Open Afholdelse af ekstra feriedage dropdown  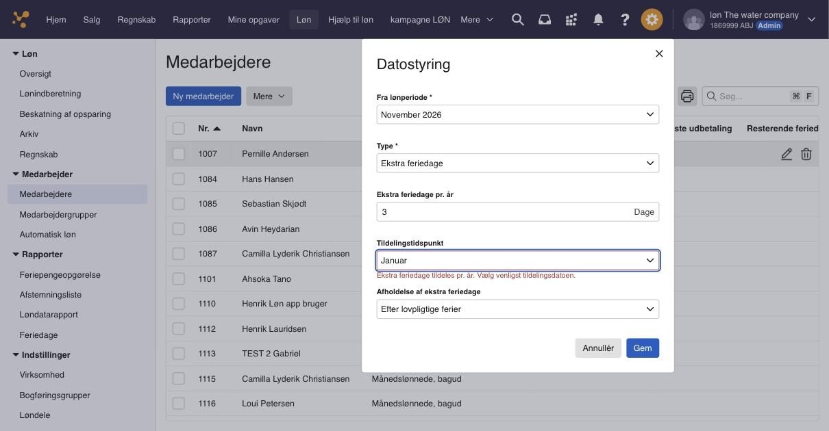[x=518, y=309]
